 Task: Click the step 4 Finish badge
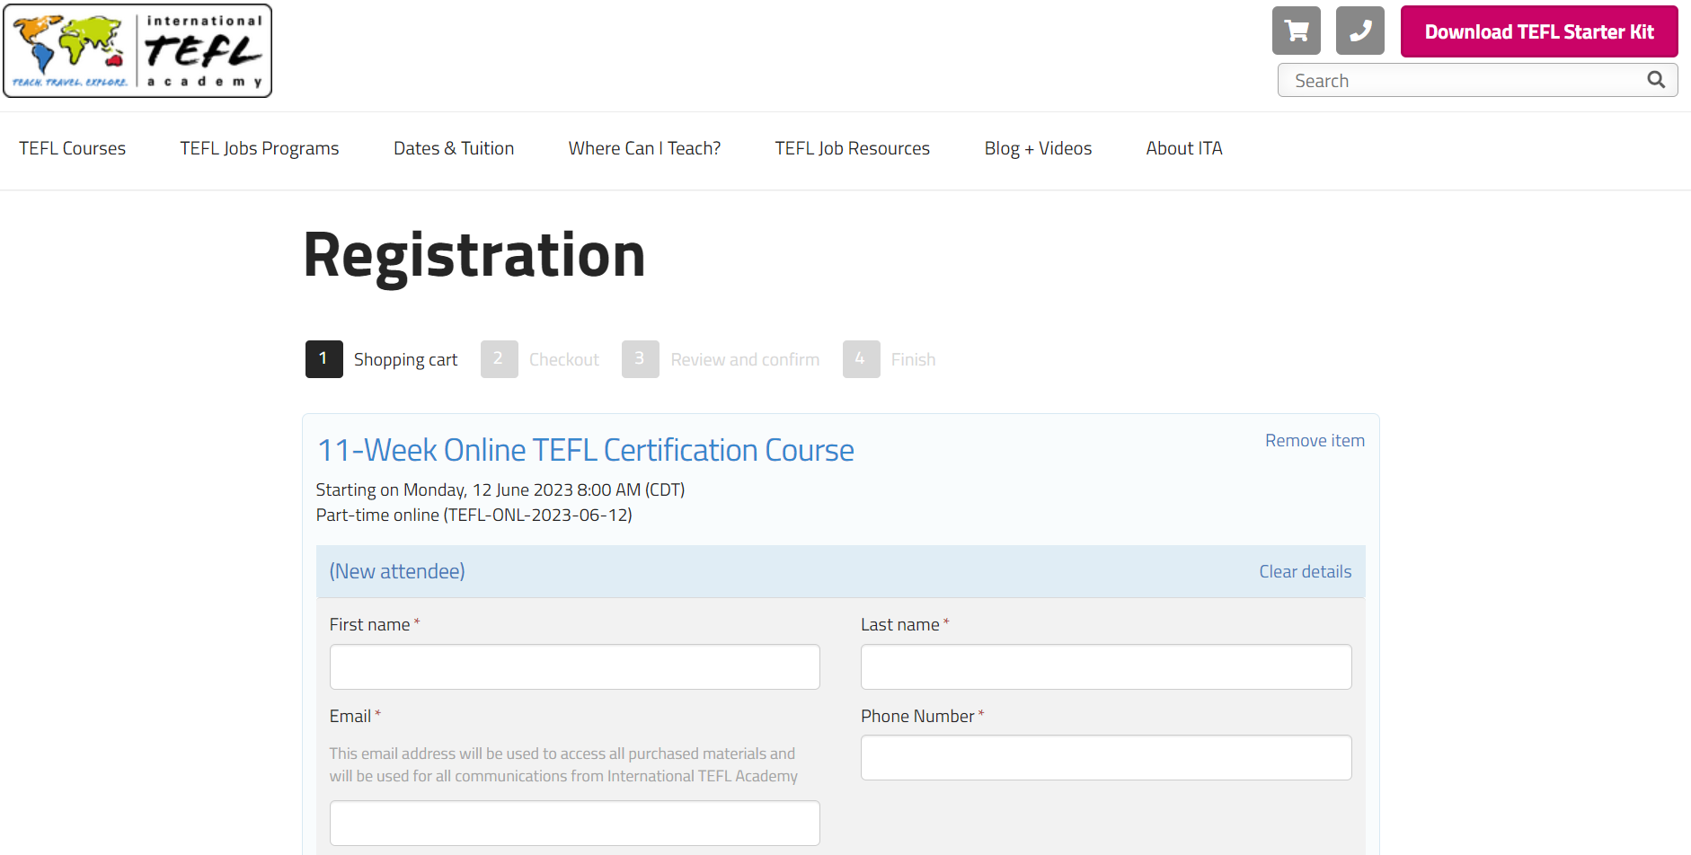click(861, 359)
